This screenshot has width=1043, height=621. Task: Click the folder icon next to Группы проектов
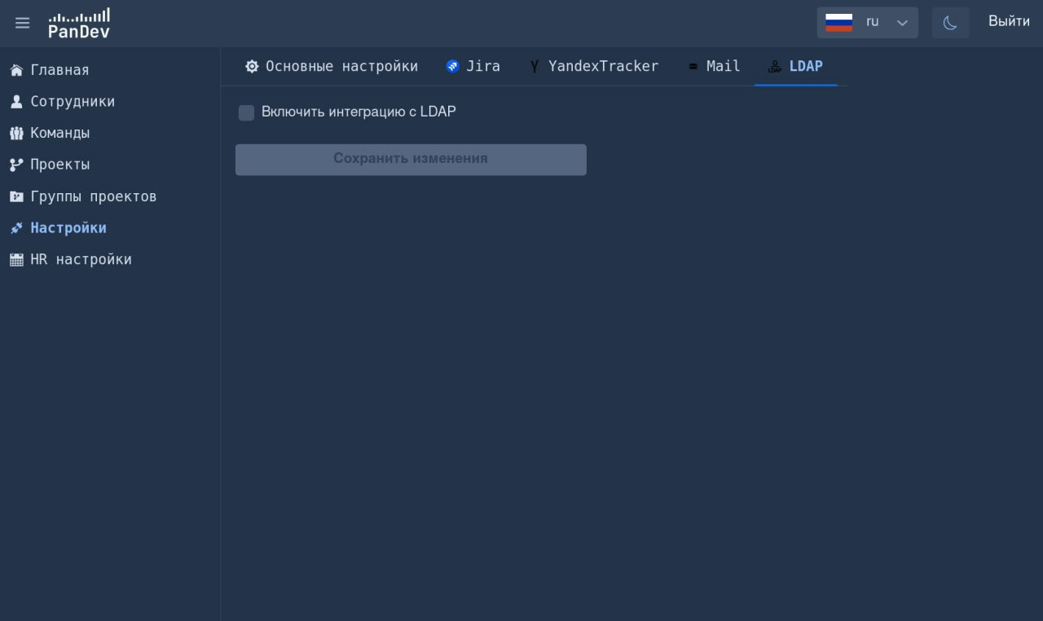(16, 196)
